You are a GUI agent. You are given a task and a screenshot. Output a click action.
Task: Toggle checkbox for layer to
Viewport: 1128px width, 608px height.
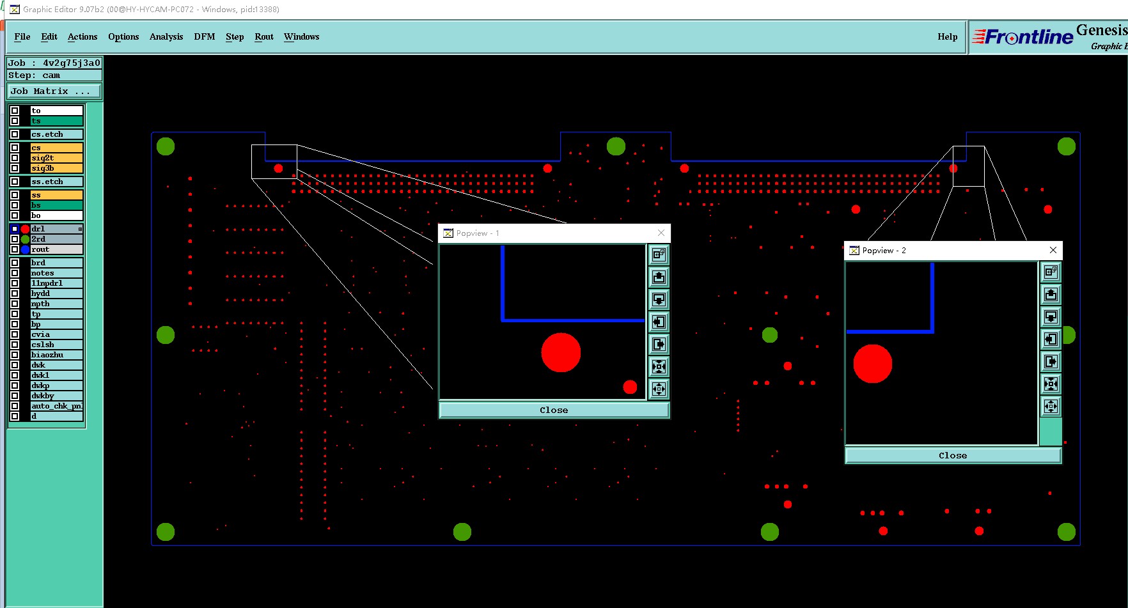pyautogui.click(x=15, y=111)
